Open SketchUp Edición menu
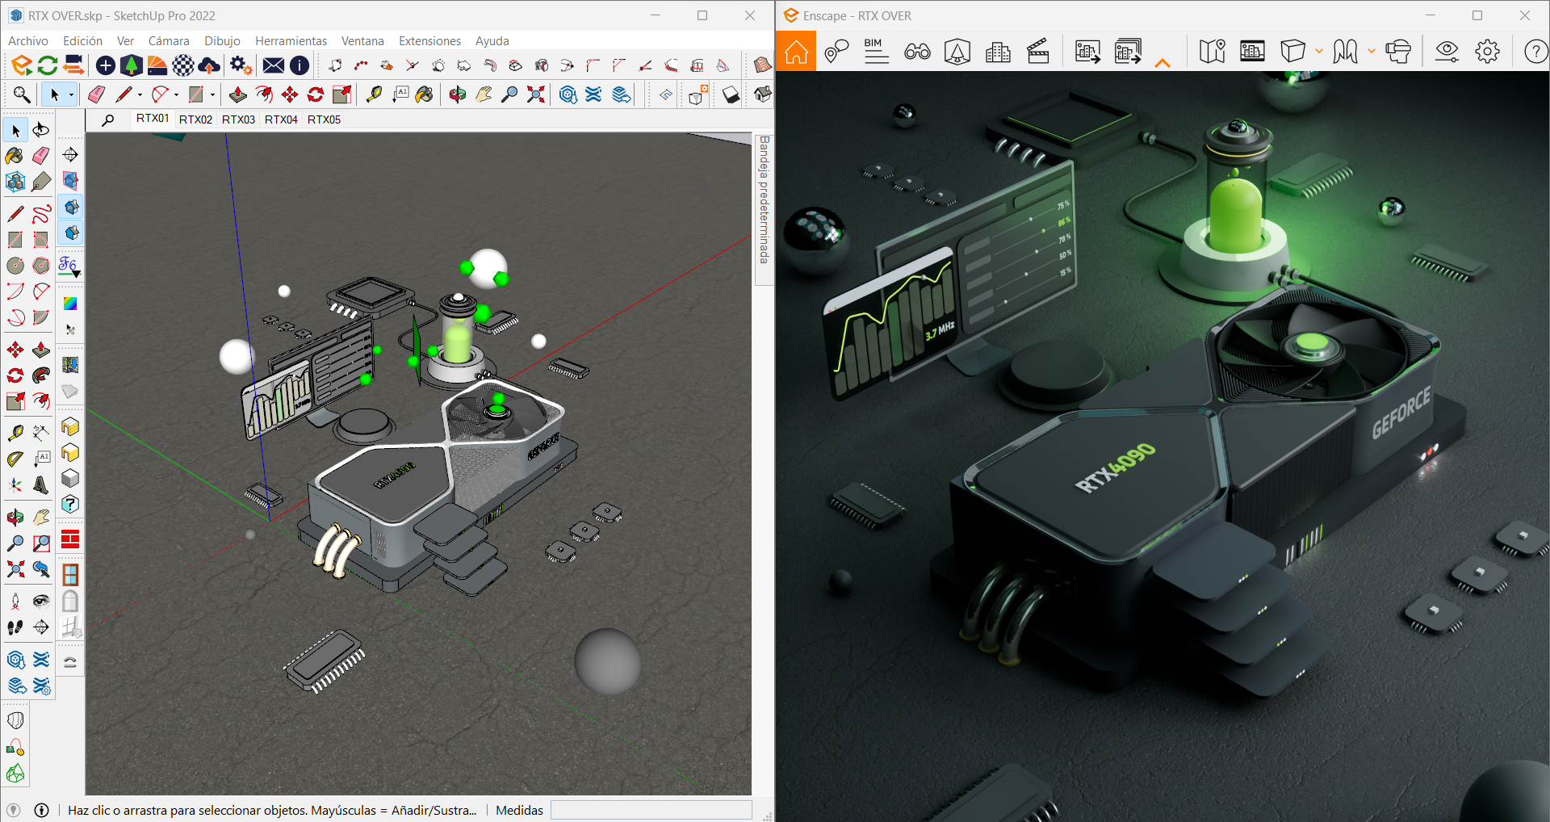 82,41
